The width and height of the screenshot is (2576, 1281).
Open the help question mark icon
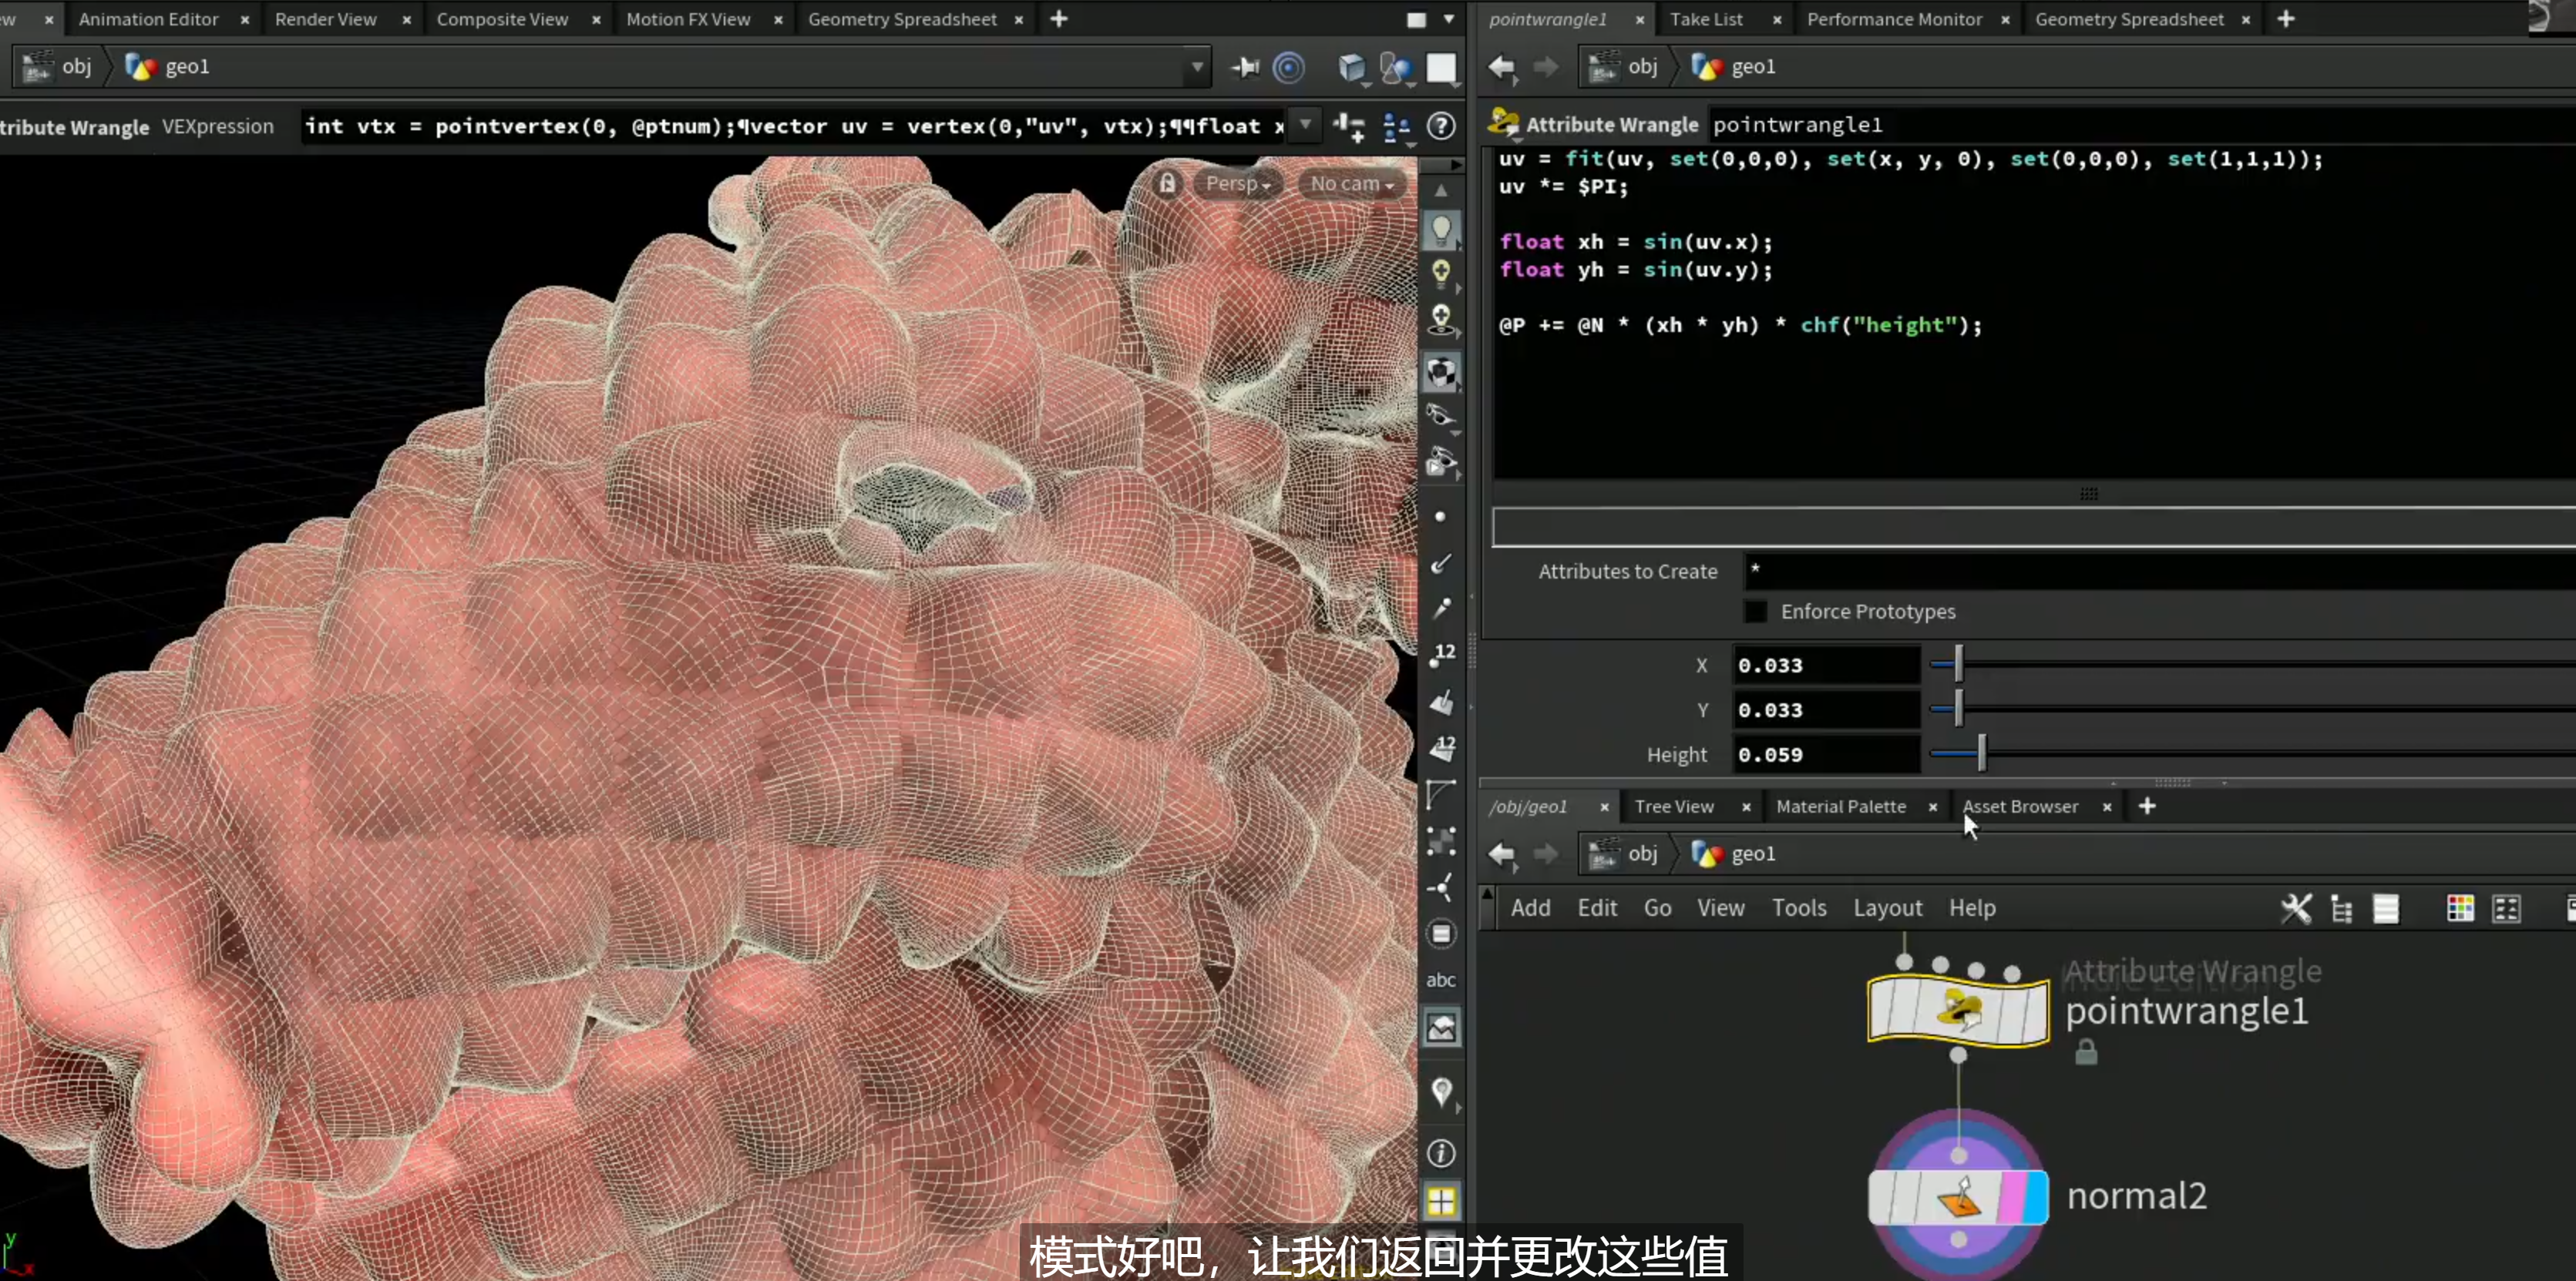(1440, 126)
